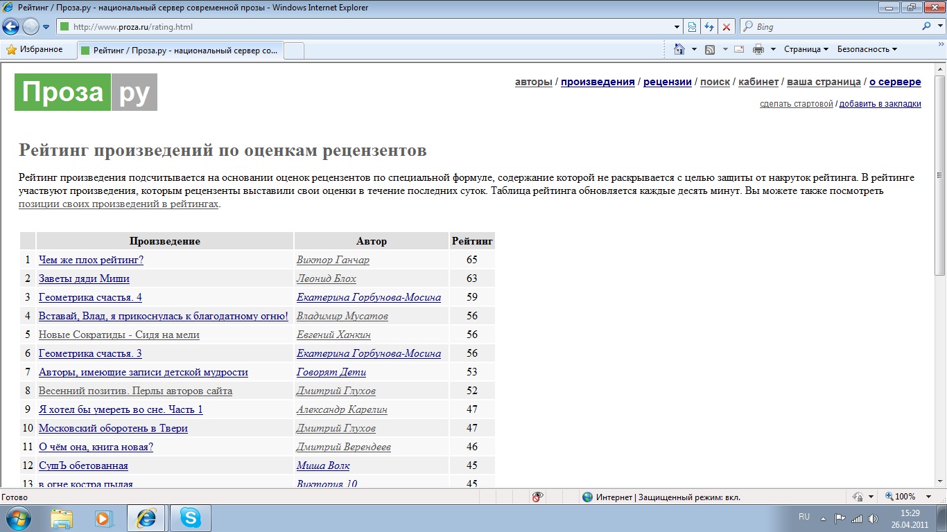Open work 'Заветы дяди Миши'
The height and width of the screenshot is (532, 947).
pyautogui.click(x=84, y=278)
